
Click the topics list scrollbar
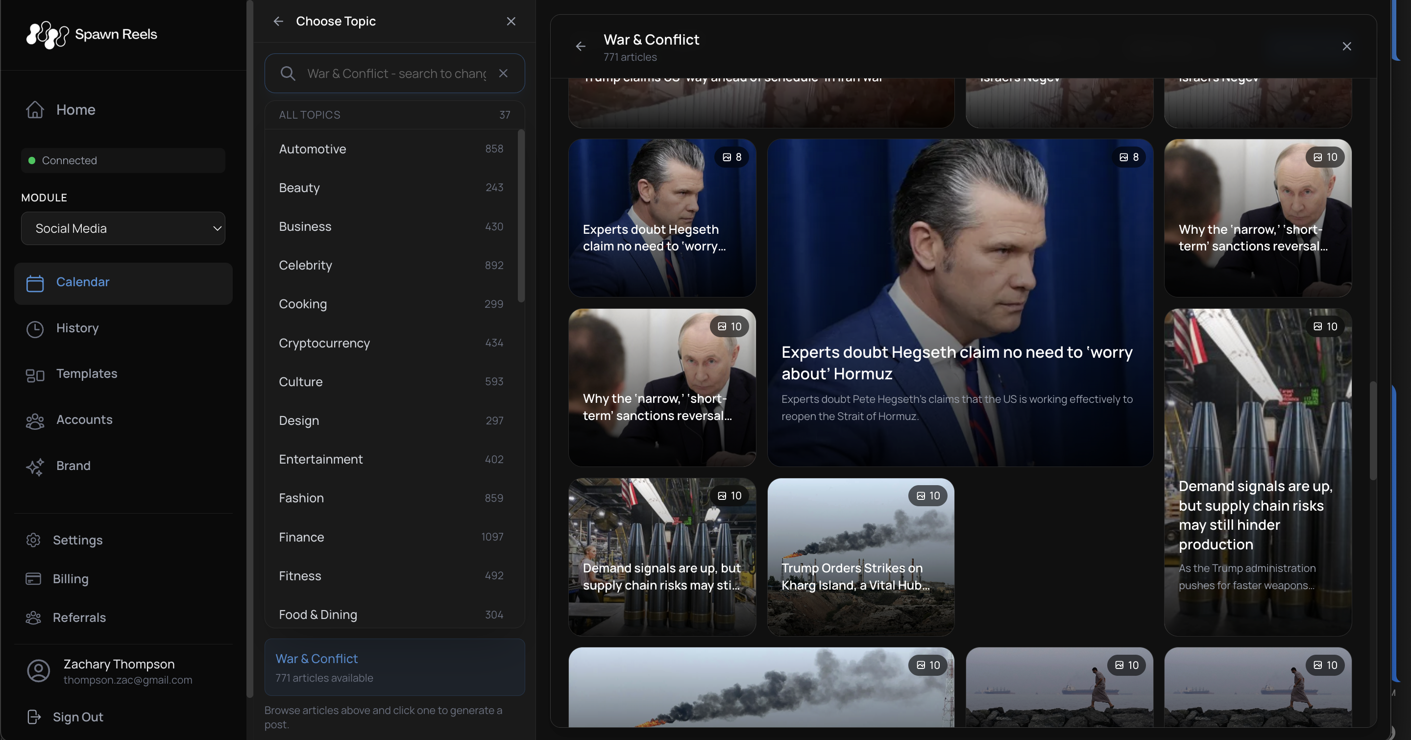(521, 216)
